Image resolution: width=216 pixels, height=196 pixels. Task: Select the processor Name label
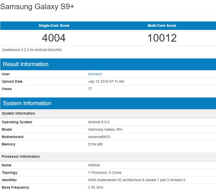pos(6,165)
